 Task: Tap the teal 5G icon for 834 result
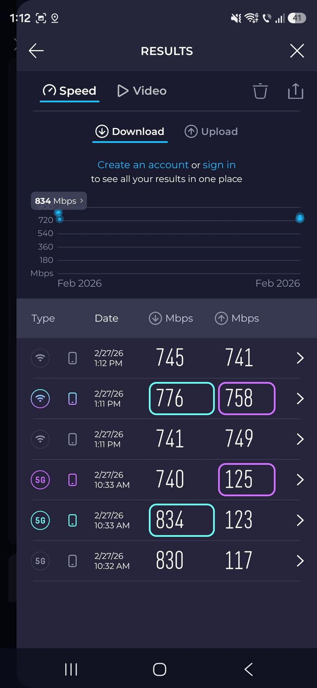40,520
